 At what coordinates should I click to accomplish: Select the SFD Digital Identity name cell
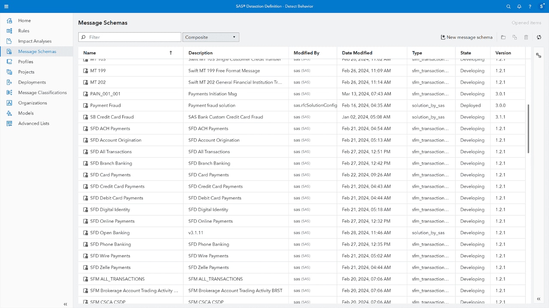click(110, 210)
